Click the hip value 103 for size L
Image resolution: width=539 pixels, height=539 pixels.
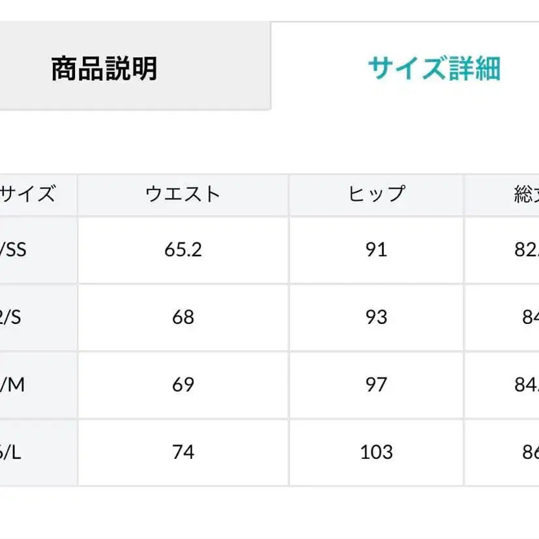tap(376, 450)
